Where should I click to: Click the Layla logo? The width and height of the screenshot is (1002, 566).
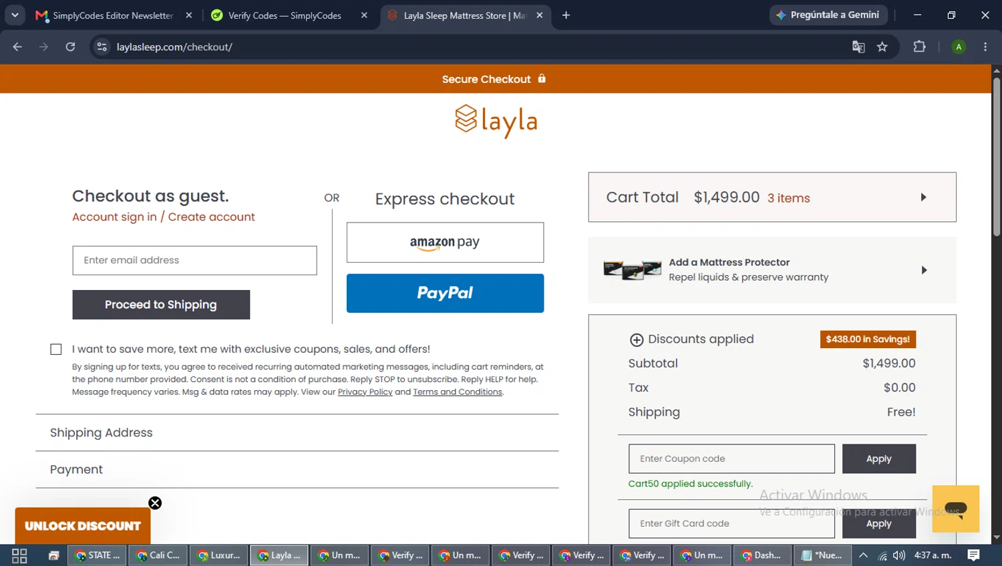point(496,121)
